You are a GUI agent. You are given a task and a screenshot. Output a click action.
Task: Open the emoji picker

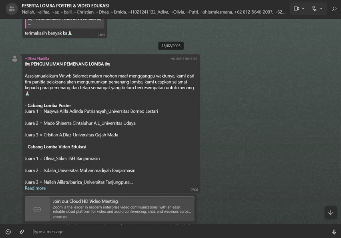[8, 232]
